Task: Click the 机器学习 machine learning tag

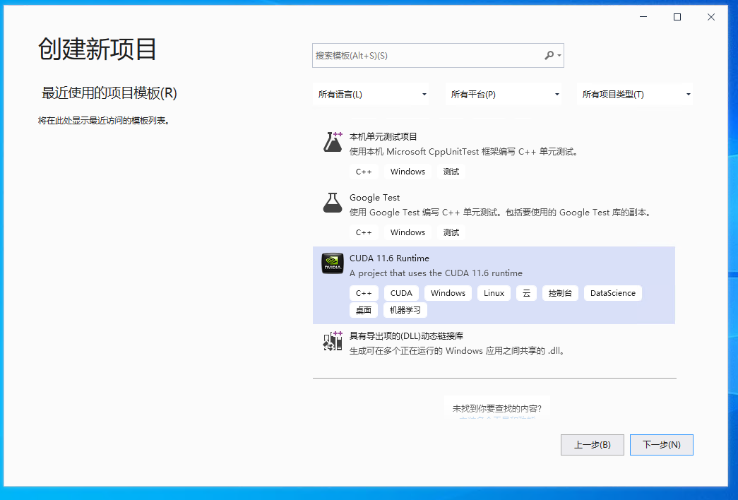Action: coord(405,310)
